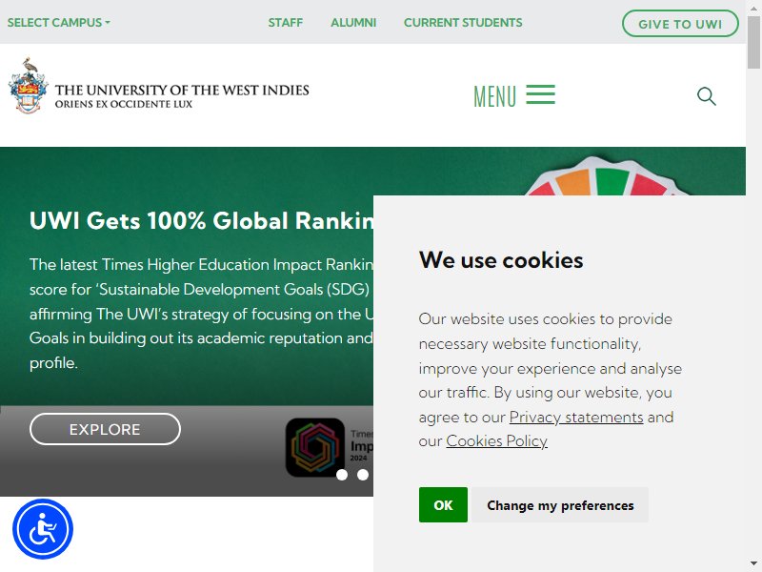Open the Privacy statements link

click(576, 417)
